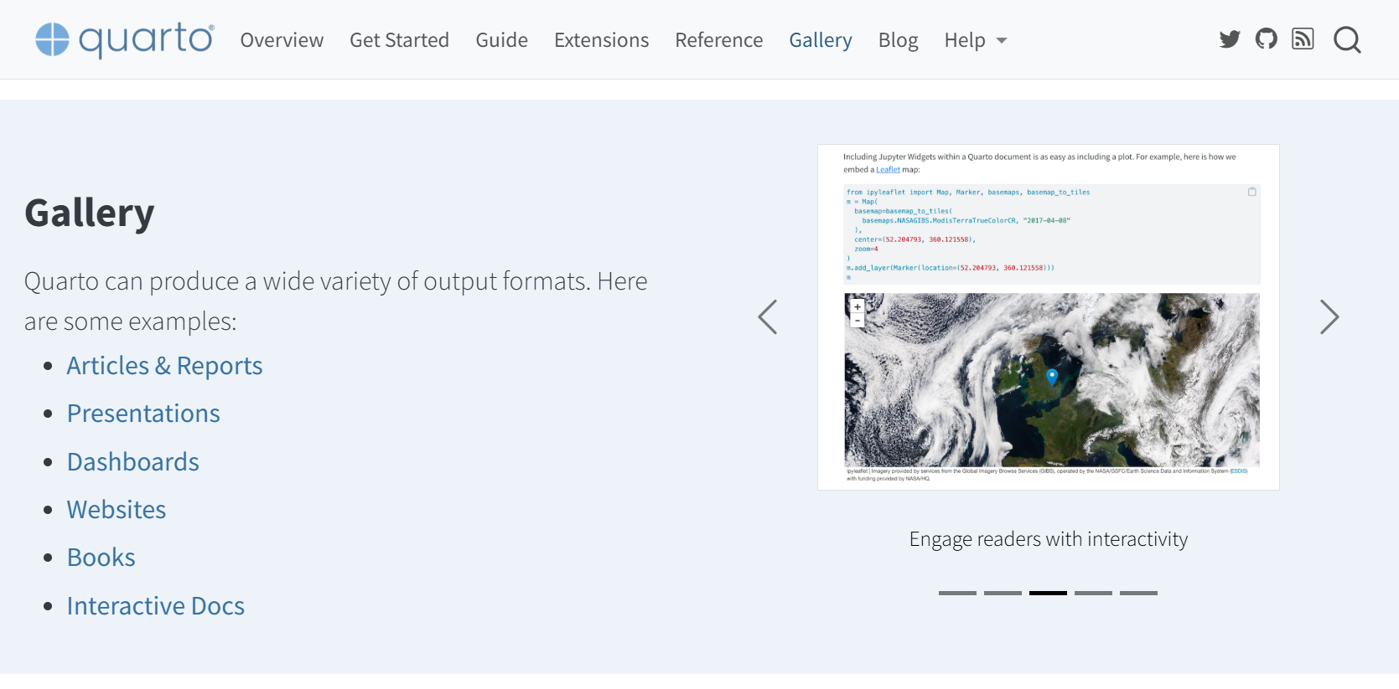Open the GitHub icon link
The height and width of the screenshot is (689, 1399).
pyautogui.click(x=1266, y=39)
